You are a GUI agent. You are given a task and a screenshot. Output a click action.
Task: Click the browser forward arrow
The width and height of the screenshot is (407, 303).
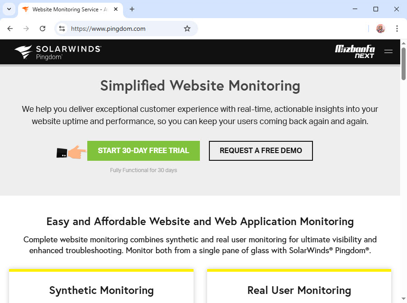click(x=26, y=29)
